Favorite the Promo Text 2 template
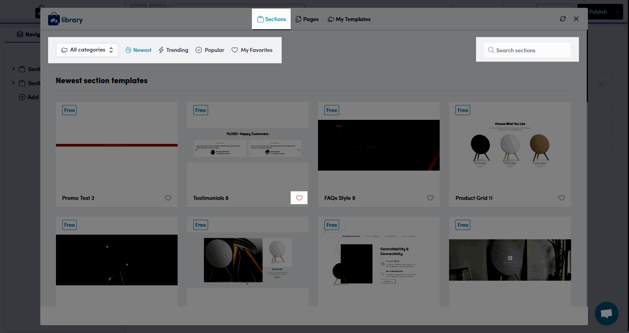This screenshot has height=333, width=629. (168, 198)
